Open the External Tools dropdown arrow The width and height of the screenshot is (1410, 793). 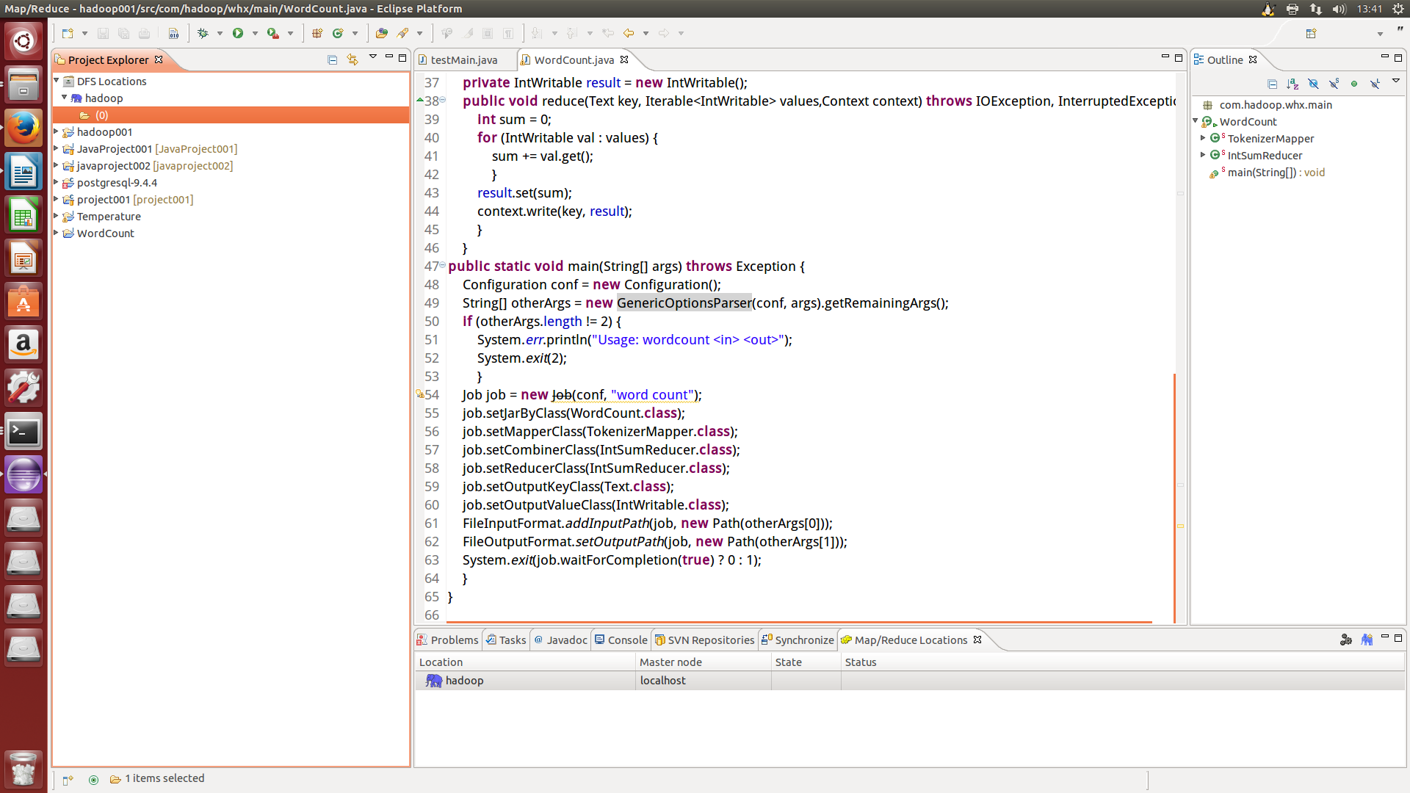pyautogui.click(x=290, y=33)
